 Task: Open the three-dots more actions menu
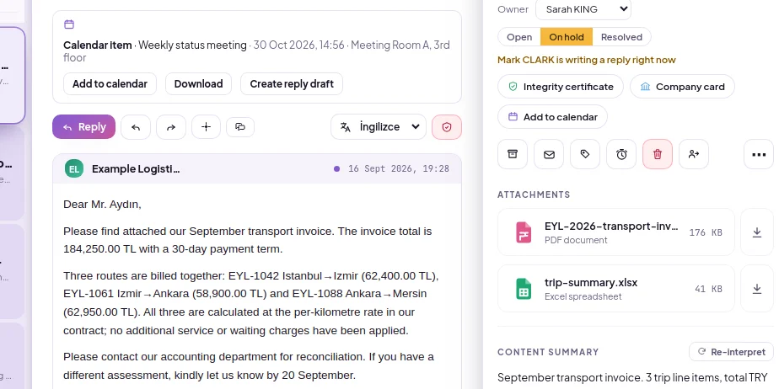click(x=759, y=154)
